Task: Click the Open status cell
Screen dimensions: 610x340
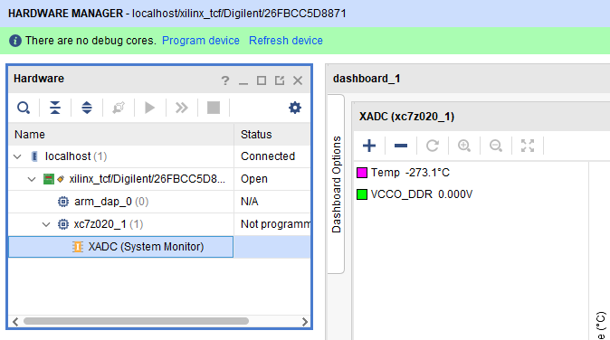Action: pos(272,179)
